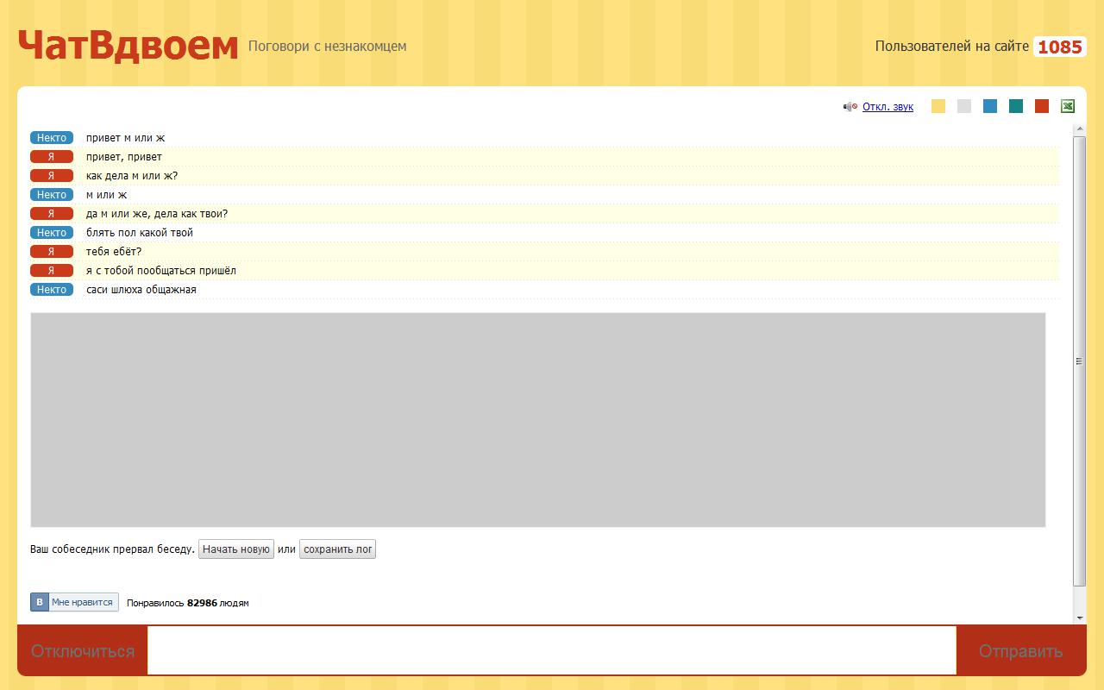Click the Я badge beside привет, привет

(52, 157)
